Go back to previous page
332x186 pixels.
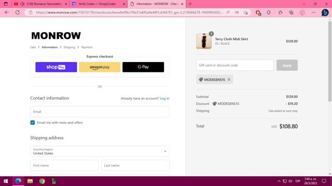click(x=7, y=12)
